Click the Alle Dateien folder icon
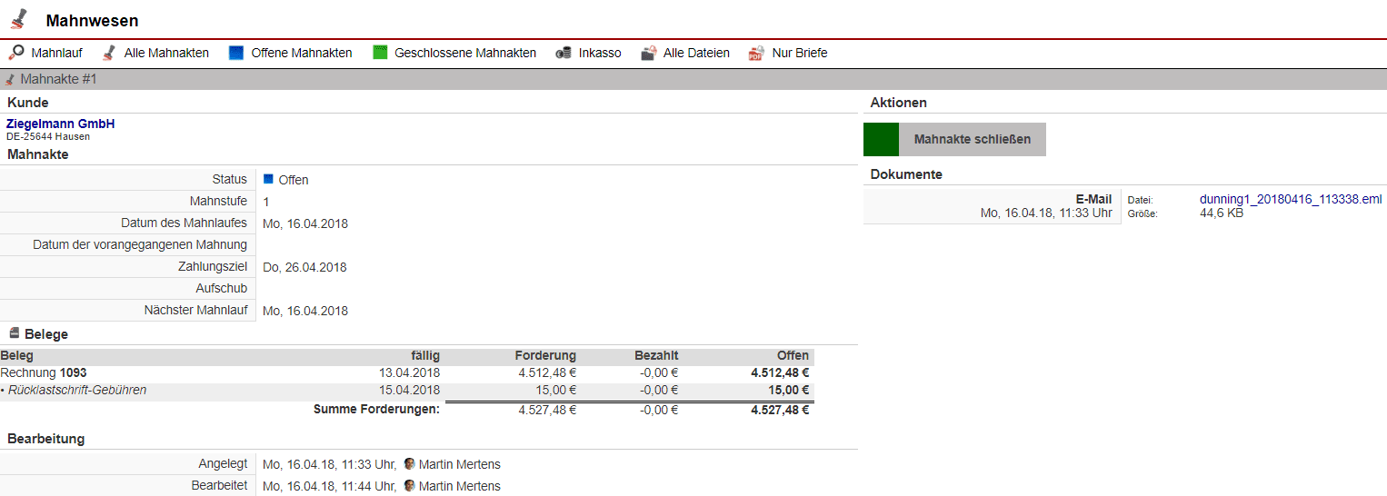The width and height of the screenshot is (1387, 496). coord(648,53)
